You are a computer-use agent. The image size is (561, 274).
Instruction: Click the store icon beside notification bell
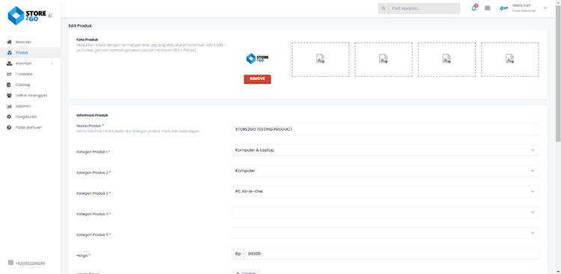487,8
